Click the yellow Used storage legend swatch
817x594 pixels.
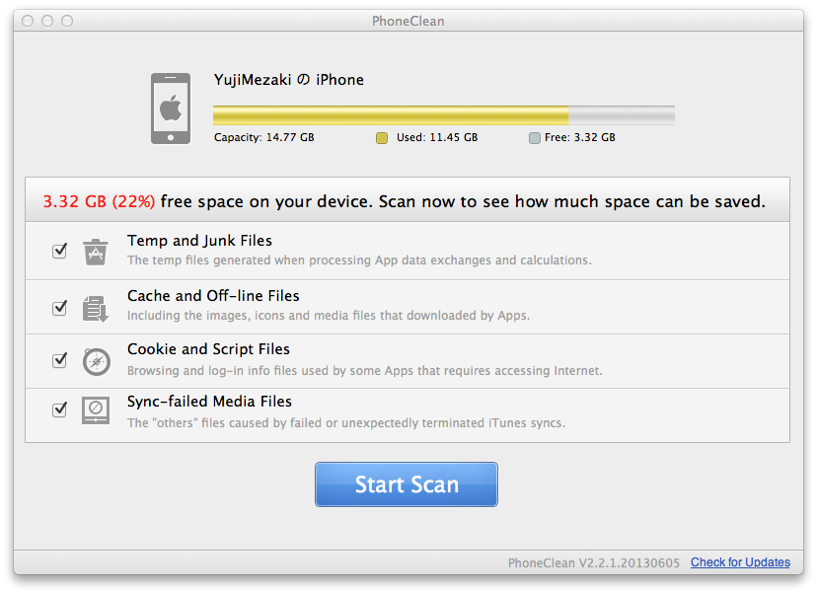[x=382, y=138]
